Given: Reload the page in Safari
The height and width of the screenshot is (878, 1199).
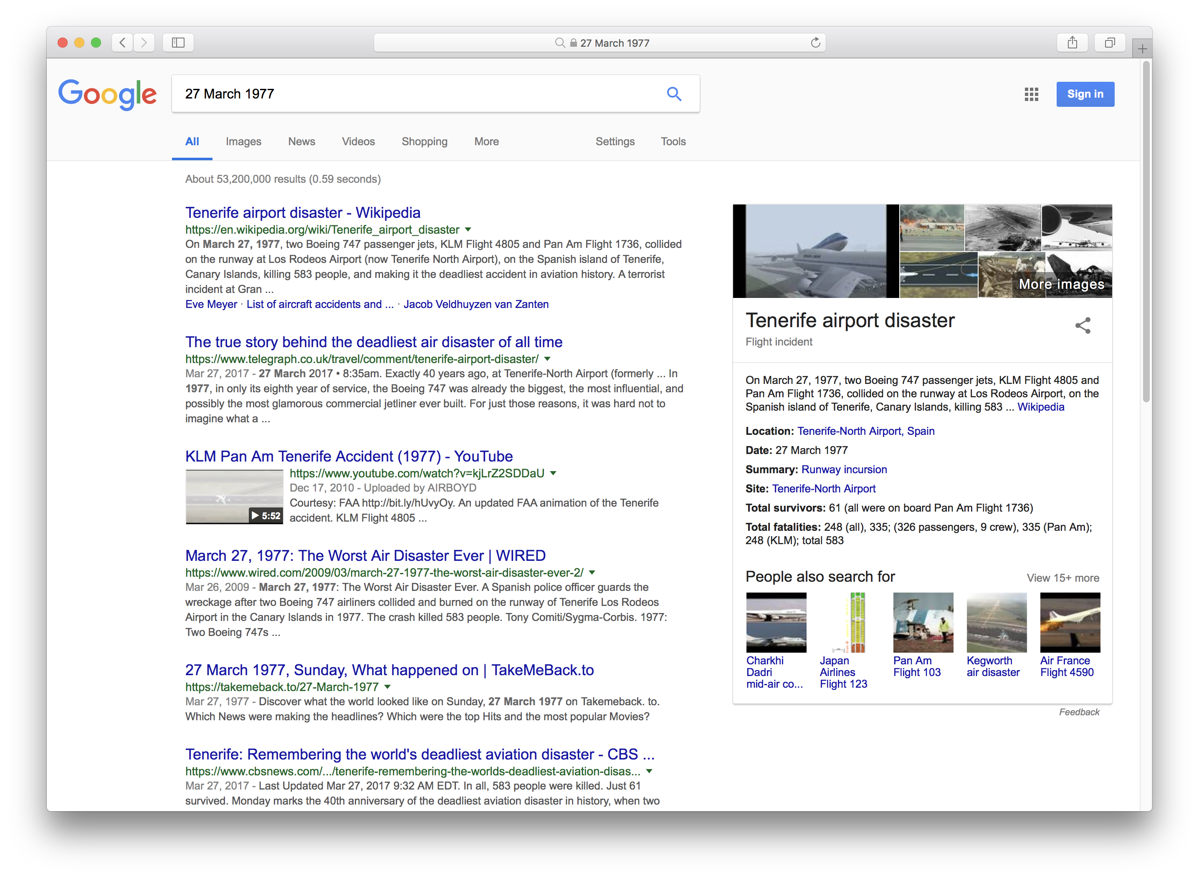Looking at the screenshot, I should point(815,43).
